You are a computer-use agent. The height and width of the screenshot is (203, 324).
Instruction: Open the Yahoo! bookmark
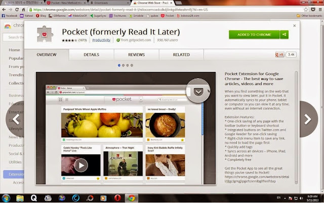(x=26, y=16)
